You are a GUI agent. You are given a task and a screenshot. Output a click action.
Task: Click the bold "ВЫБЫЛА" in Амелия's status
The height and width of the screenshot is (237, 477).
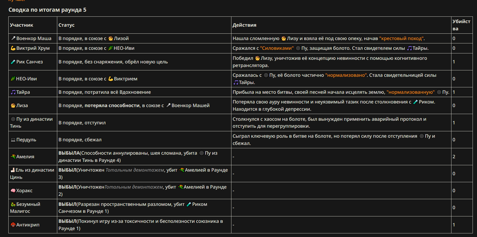(69, 153)
